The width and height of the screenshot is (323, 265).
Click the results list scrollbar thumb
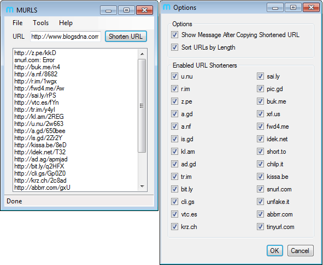[142, 106]
